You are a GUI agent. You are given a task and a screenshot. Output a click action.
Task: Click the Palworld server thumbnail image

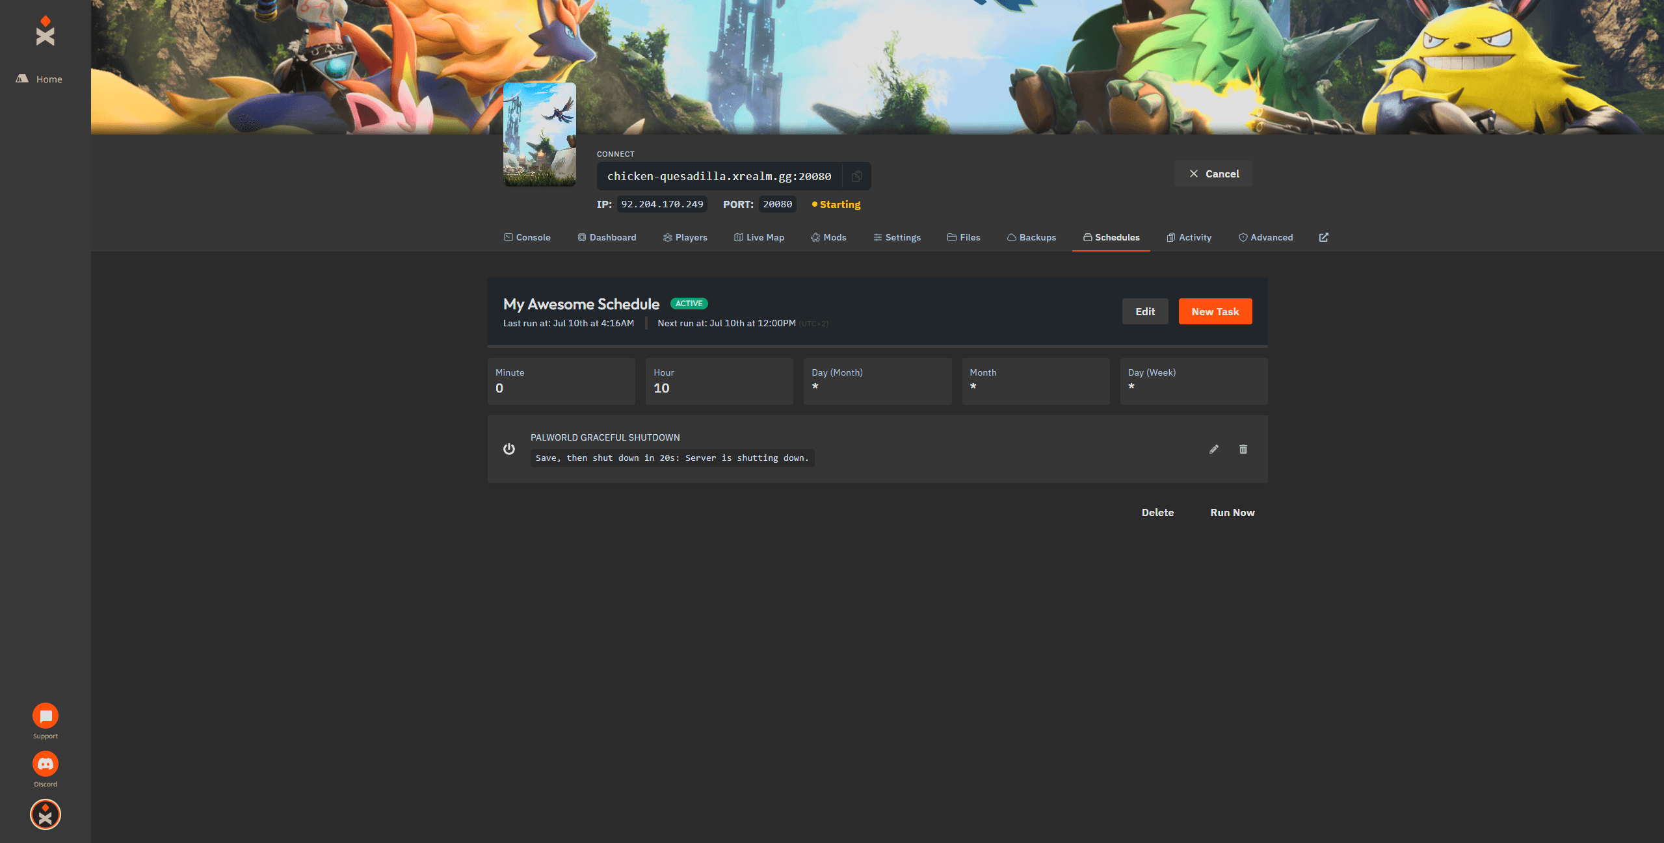(540, 135)
